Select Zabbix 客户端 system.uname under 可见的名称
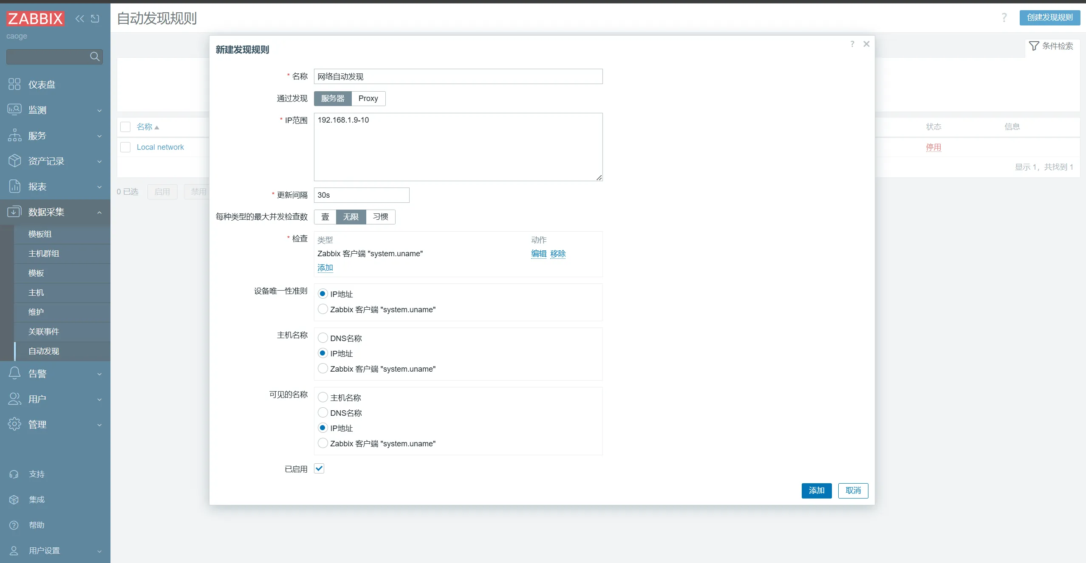The image size is (1086, 563). coord(323,443)
